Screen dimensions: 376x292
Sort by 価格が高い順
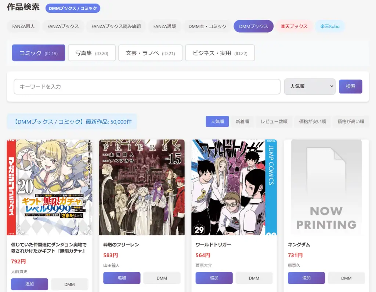click(351, 122)
